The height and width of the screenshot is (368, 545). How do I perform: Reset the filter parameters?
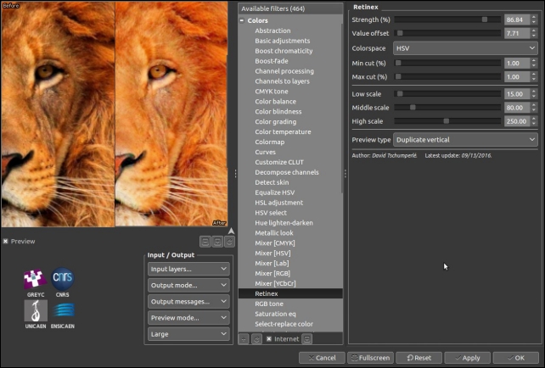[419, 358]
